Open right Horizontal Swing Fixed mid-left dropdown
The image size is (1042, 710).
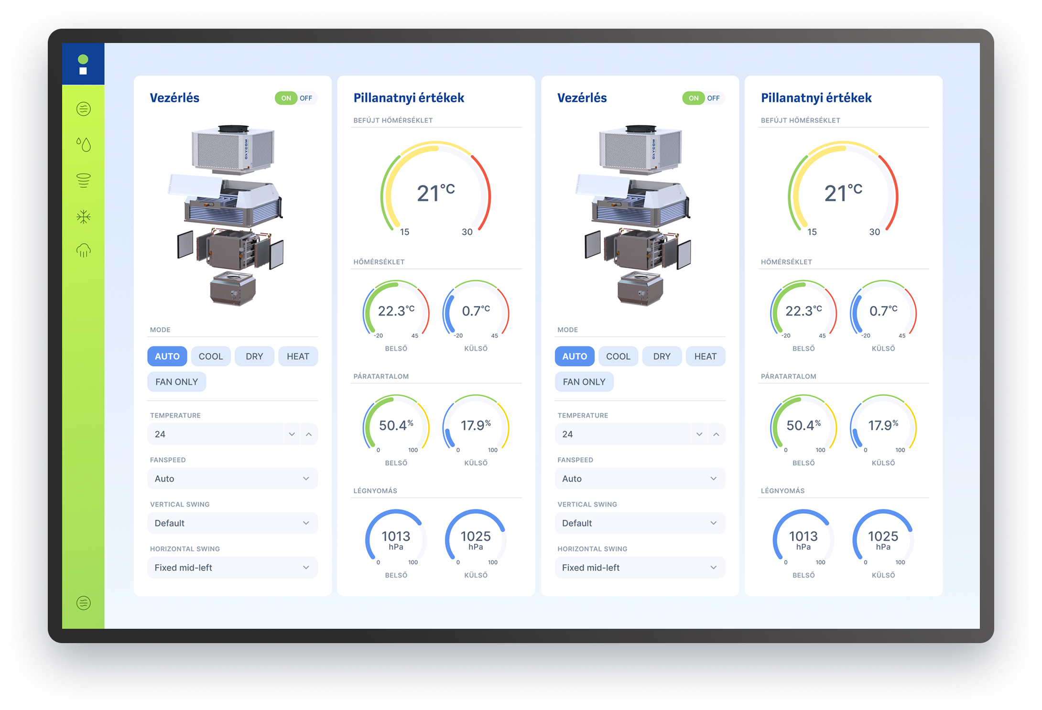coord(640,568)
